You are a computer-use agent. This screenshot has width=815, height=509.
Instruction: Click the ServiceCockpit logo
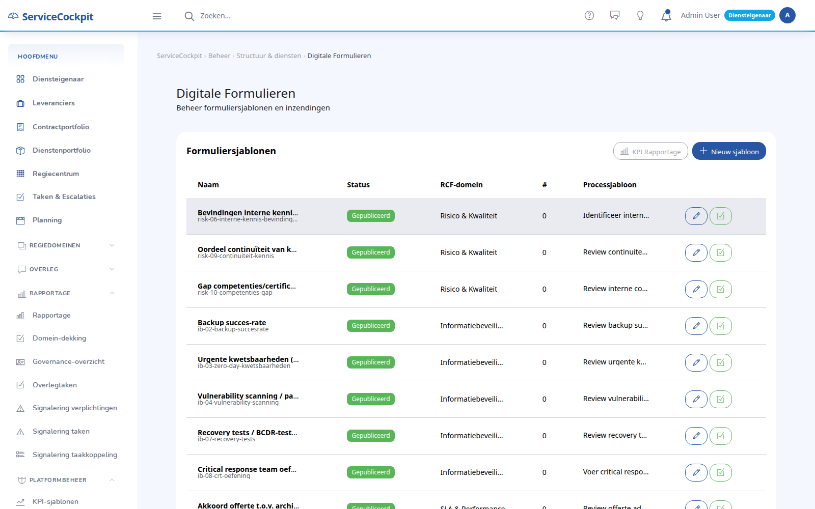coord(51,16)
